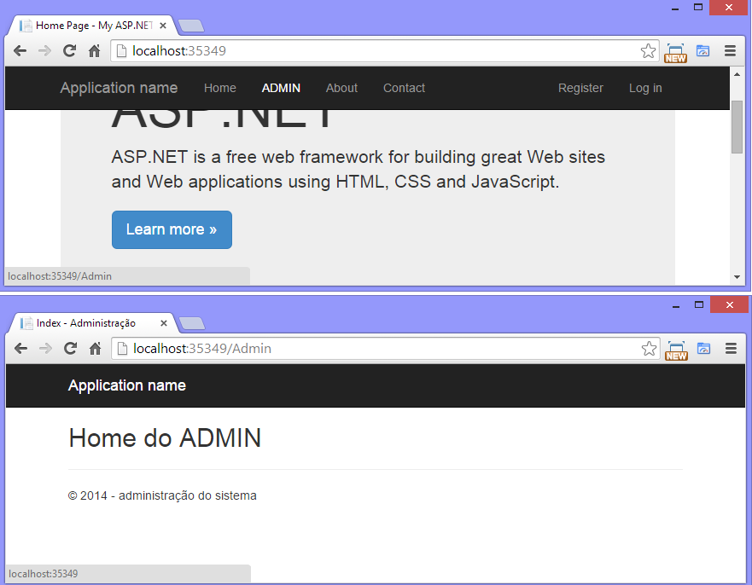Bookmark the Admin page with star icon
The height and width of the screenshot is (585, 752).
tap(649, 348)
